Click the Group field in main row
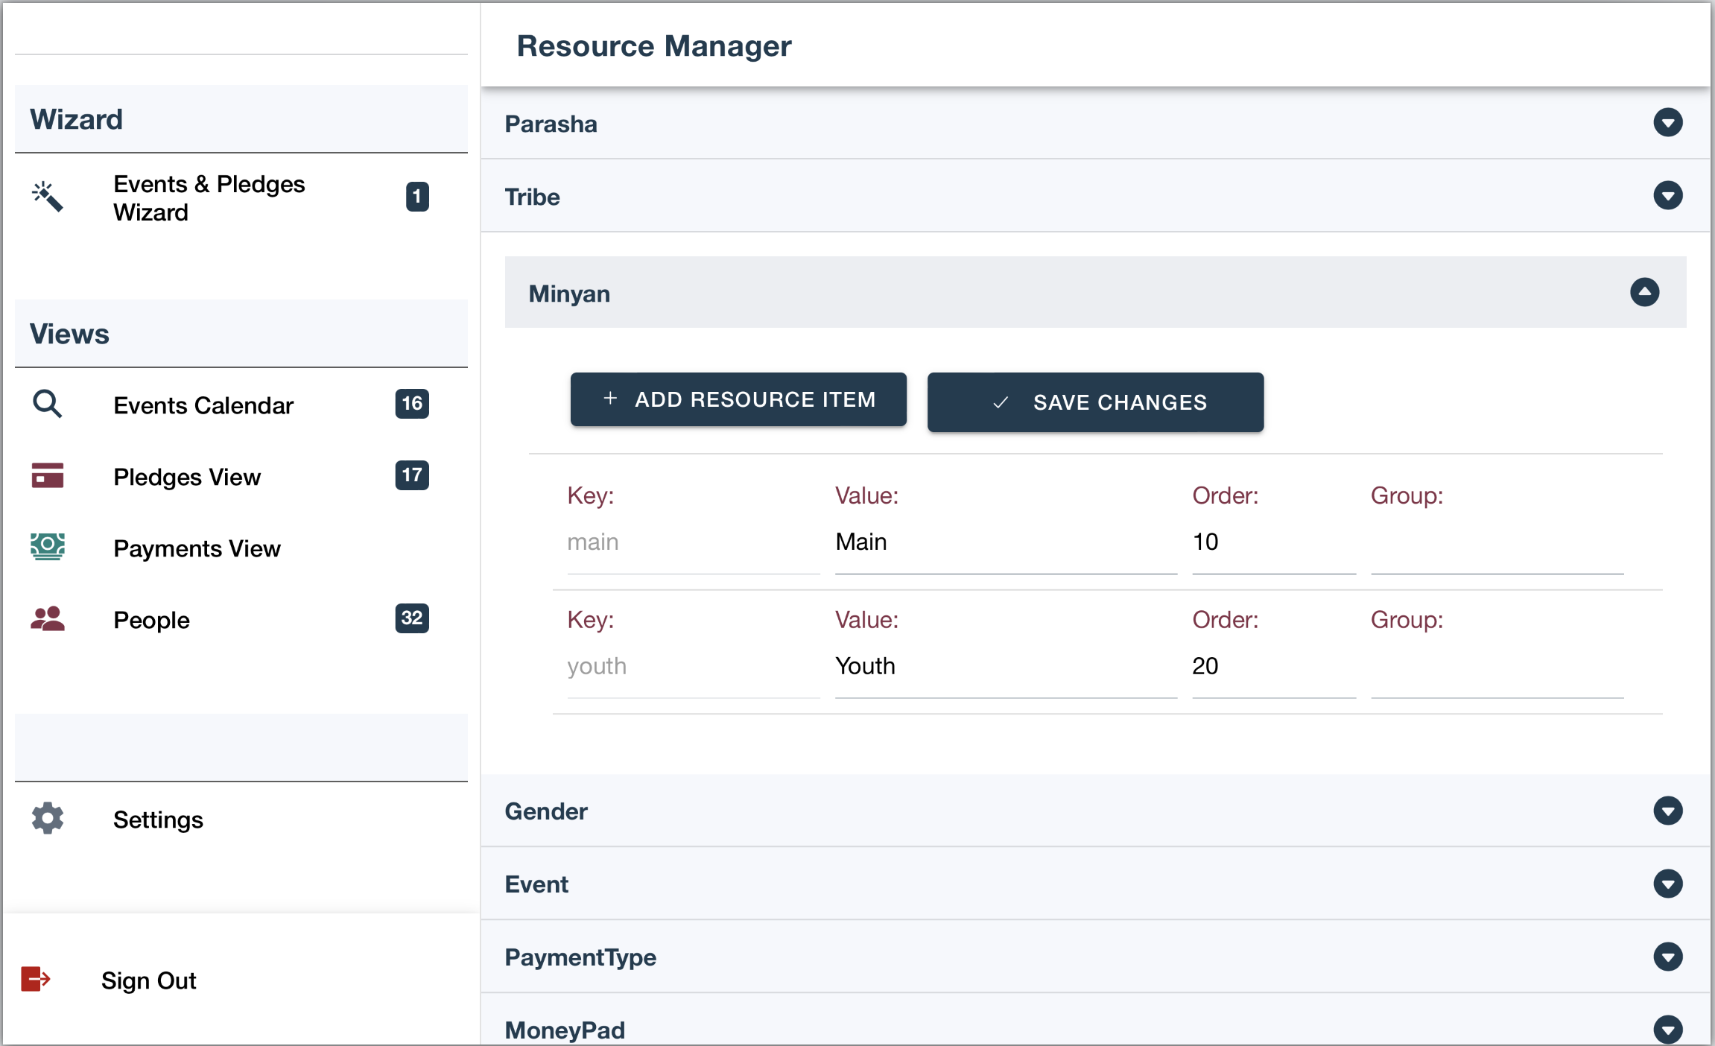1715x1046 pixels. click(1497, 542)
